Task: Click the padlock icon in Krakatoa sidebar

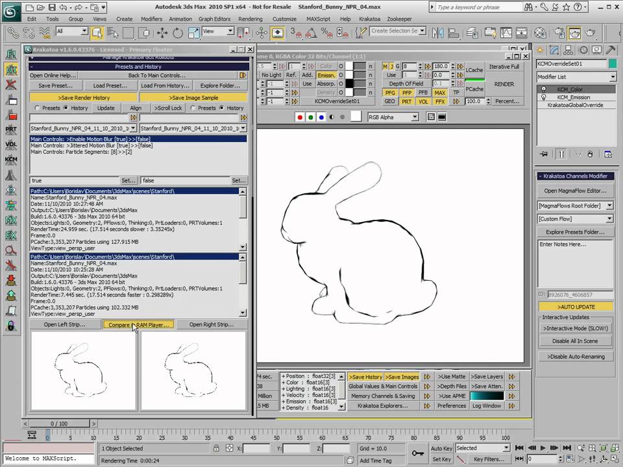Action: pyautogui.click(x=11, y=326)
